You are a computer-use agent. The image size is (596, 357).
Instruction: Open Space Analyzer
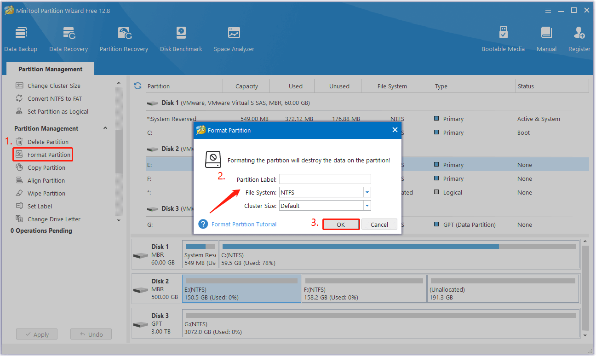[234, 40]
